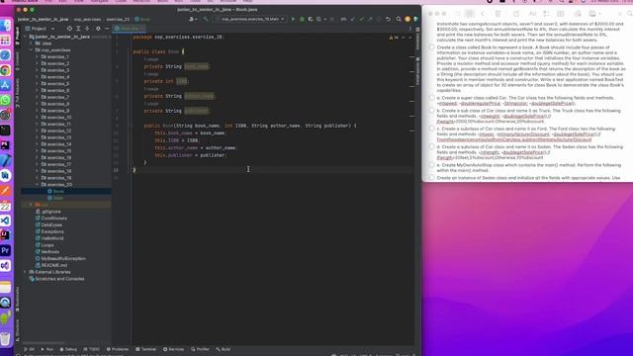Open the Run tool window at bottom
Image resolution: width=633 pixels, height=356 pixels.
point(47,349)
